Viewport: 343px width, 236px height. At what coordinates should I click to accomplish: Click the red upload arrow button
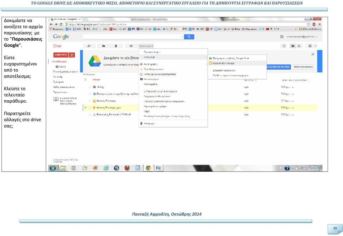(72, 55)
